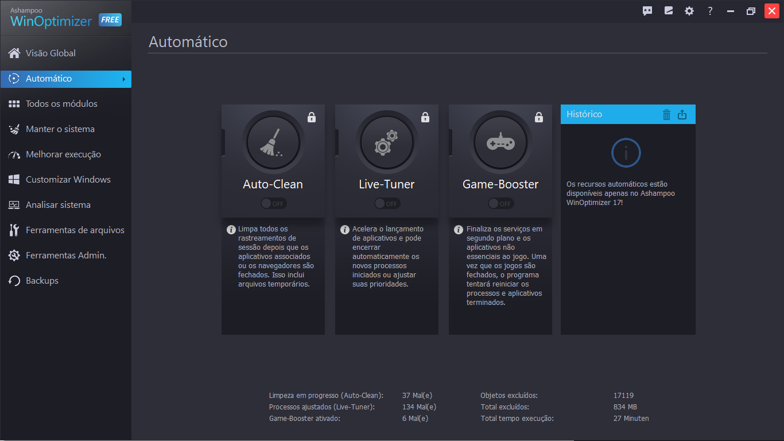The image size is (784, 441).
Task: Expand the Automático submenu arrow
Action: click(x=123, y=79)
